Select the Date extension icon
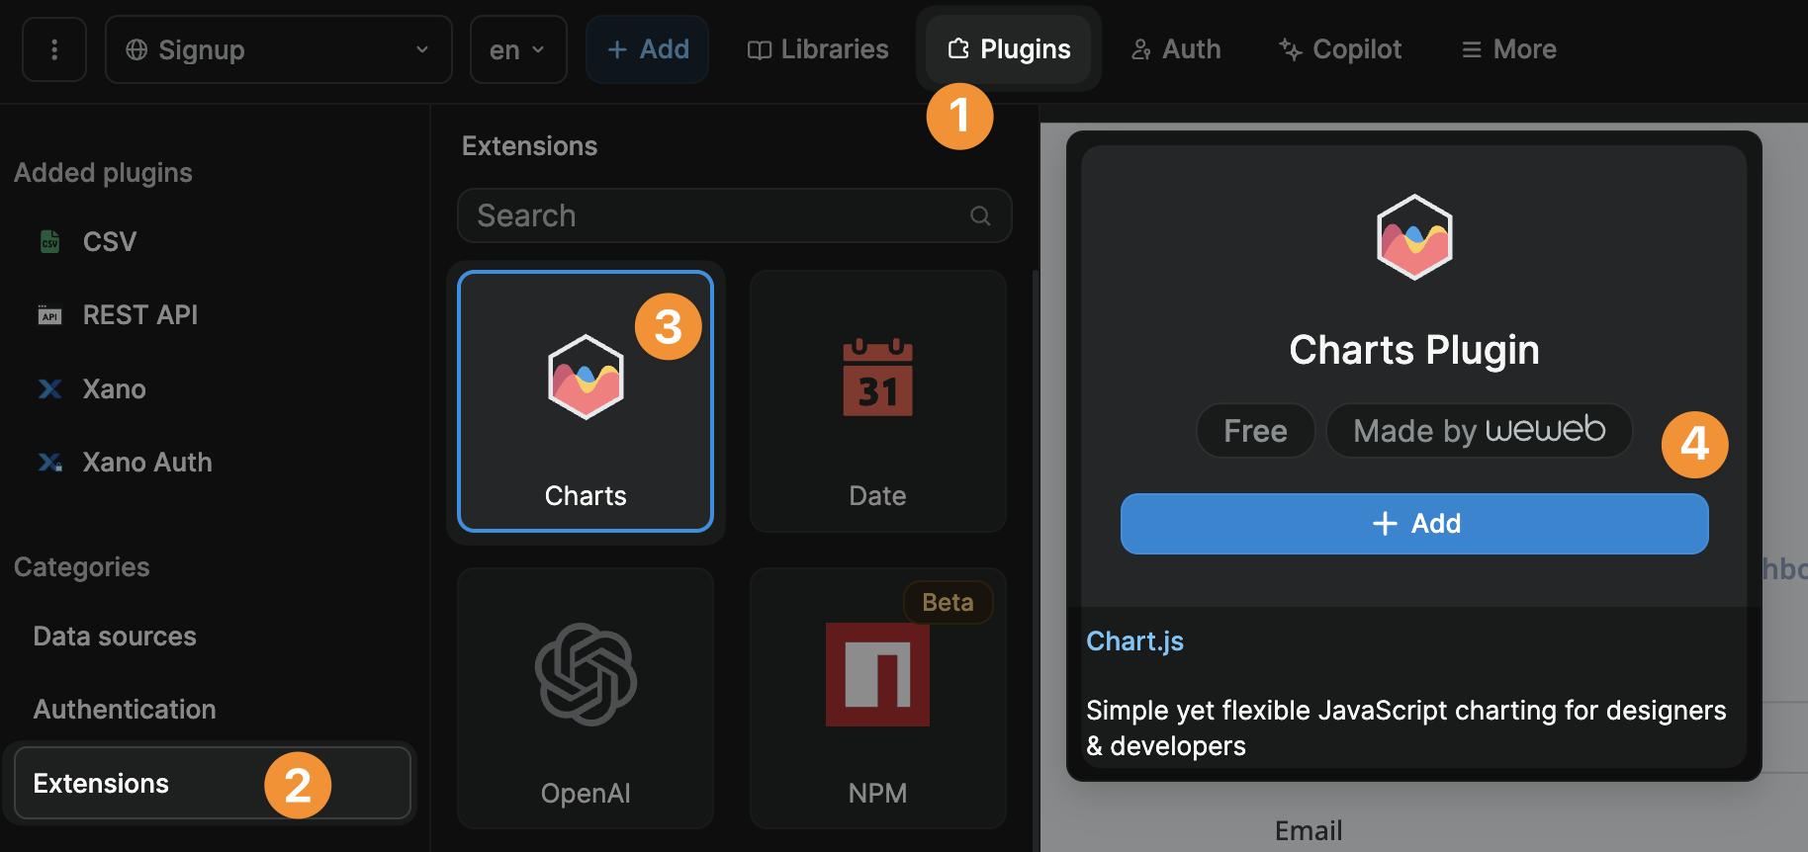 (876, 379)
